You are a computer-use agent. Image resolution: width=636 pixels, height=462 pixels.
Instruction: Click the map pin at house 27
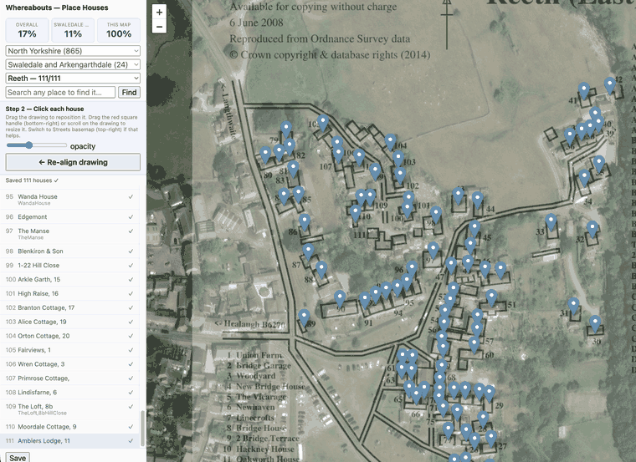491,439
